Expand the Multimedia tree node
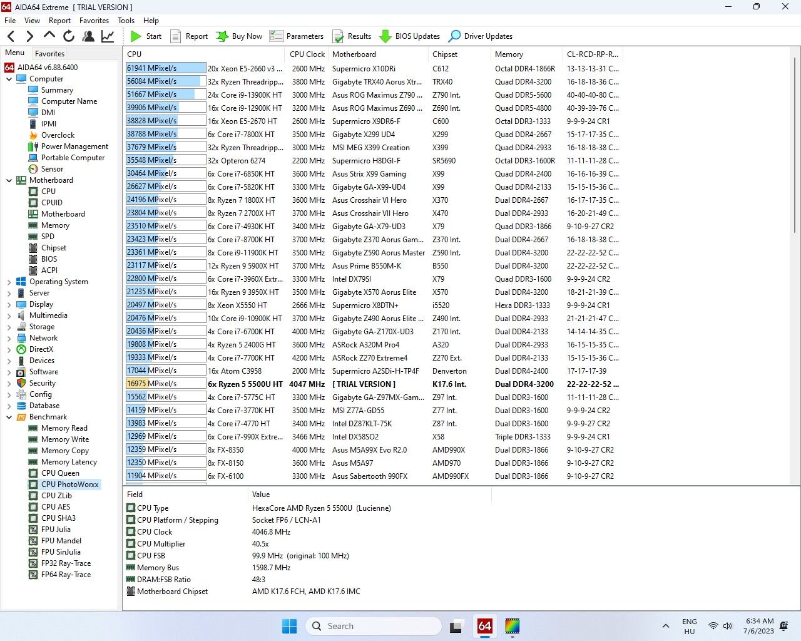 (x=9, y=315)
